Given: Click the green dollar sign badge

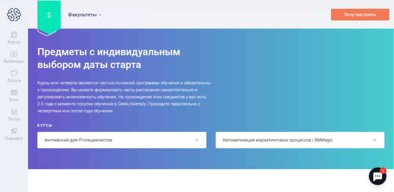Looking at the screenshot, I should click(49, 15).
